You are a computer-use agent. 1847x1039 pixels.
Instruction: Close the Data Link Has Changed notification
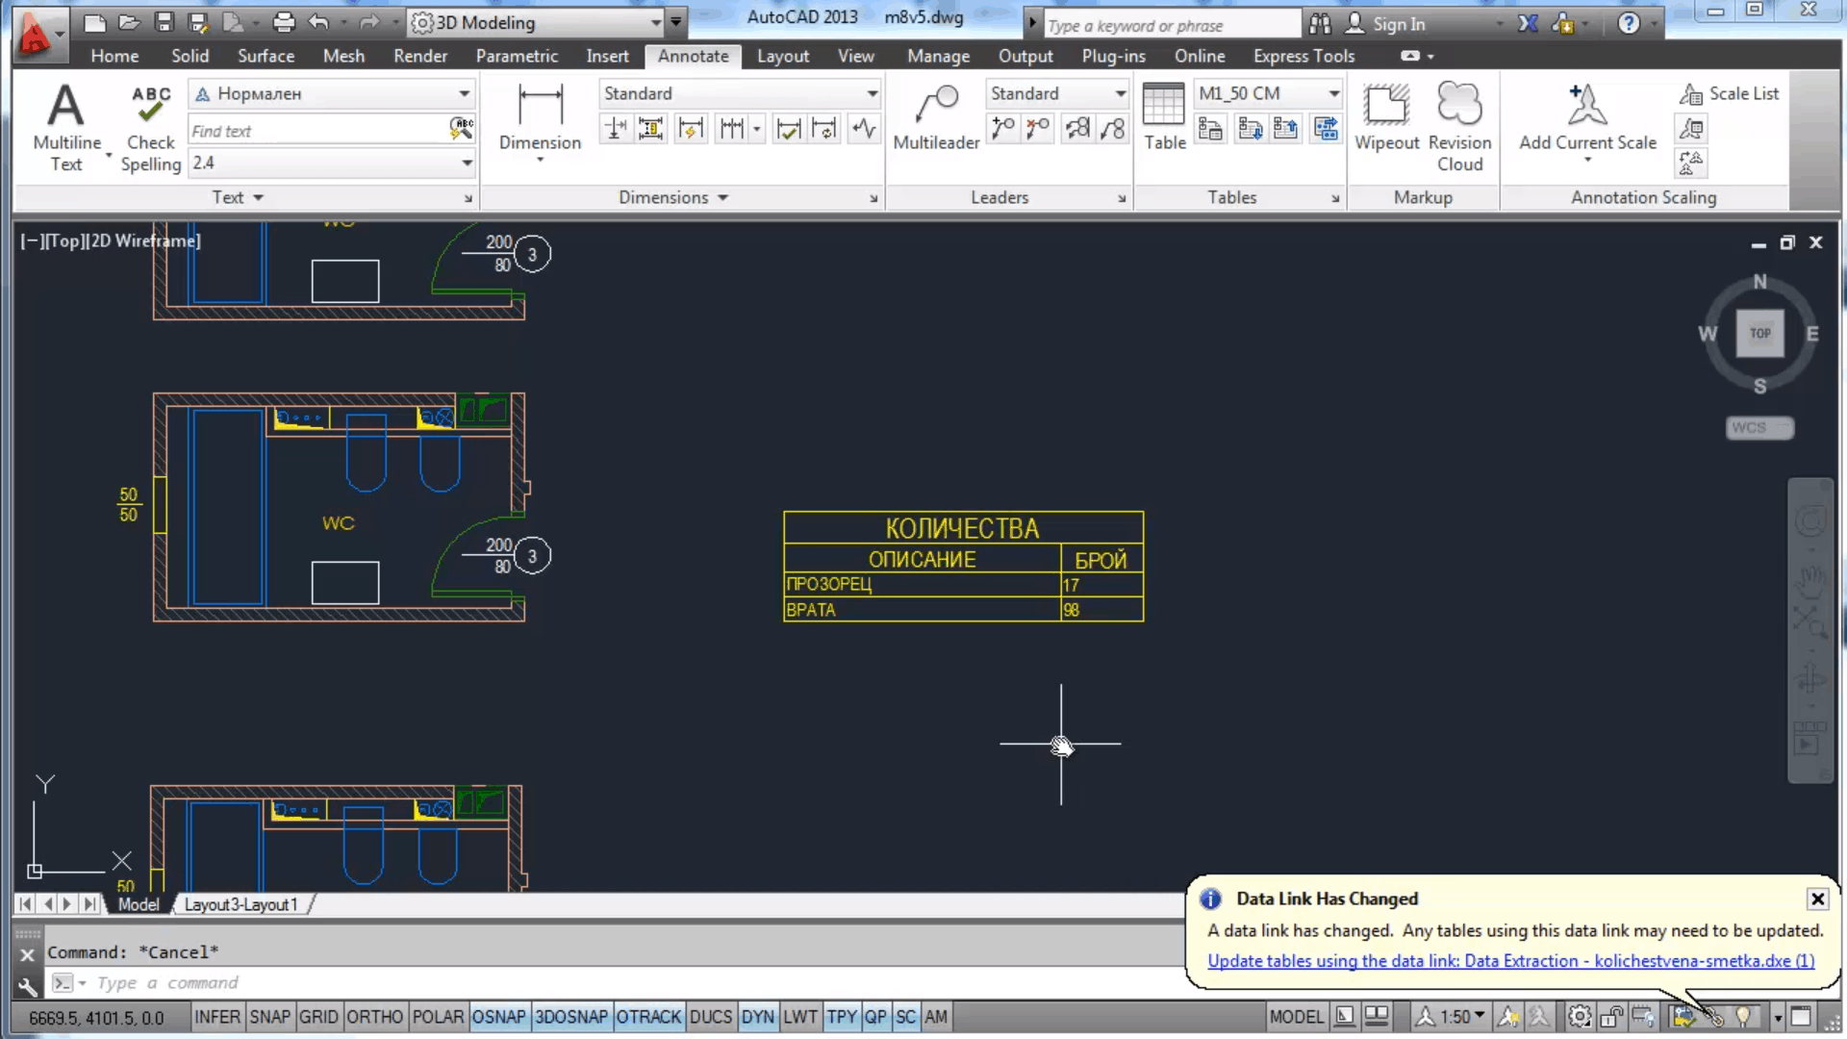click(x=1817, y=899)
